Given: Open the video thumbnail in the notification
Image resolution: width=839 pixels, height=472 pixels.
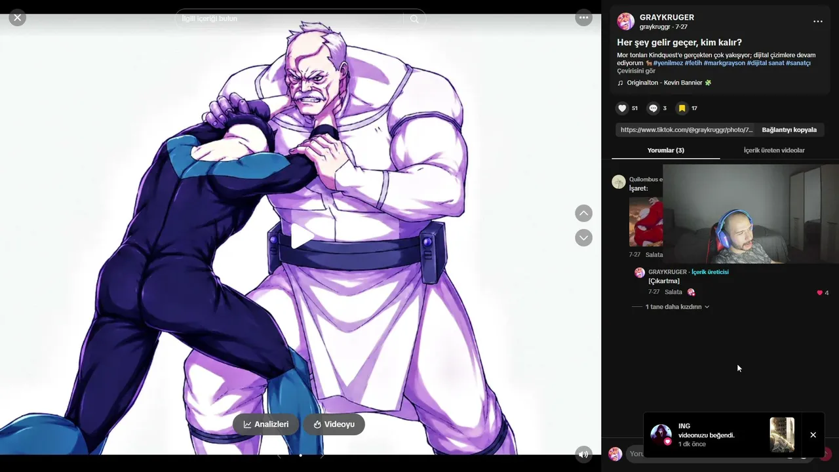Looking at the screenshot, I should 782,435.
